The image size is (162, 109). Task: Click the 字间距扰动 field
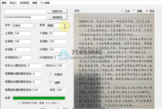(x=25, y=58)
